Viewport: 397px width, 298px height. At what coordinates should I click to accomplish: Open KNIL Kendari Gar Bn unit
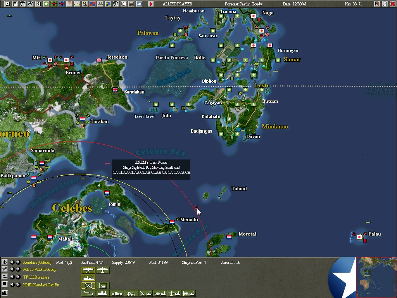[41, 285]
